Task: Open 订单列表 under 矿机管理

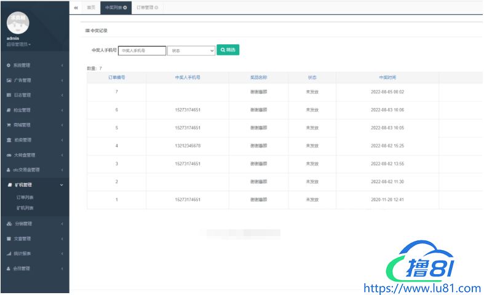Action: [x=25, y=197]
